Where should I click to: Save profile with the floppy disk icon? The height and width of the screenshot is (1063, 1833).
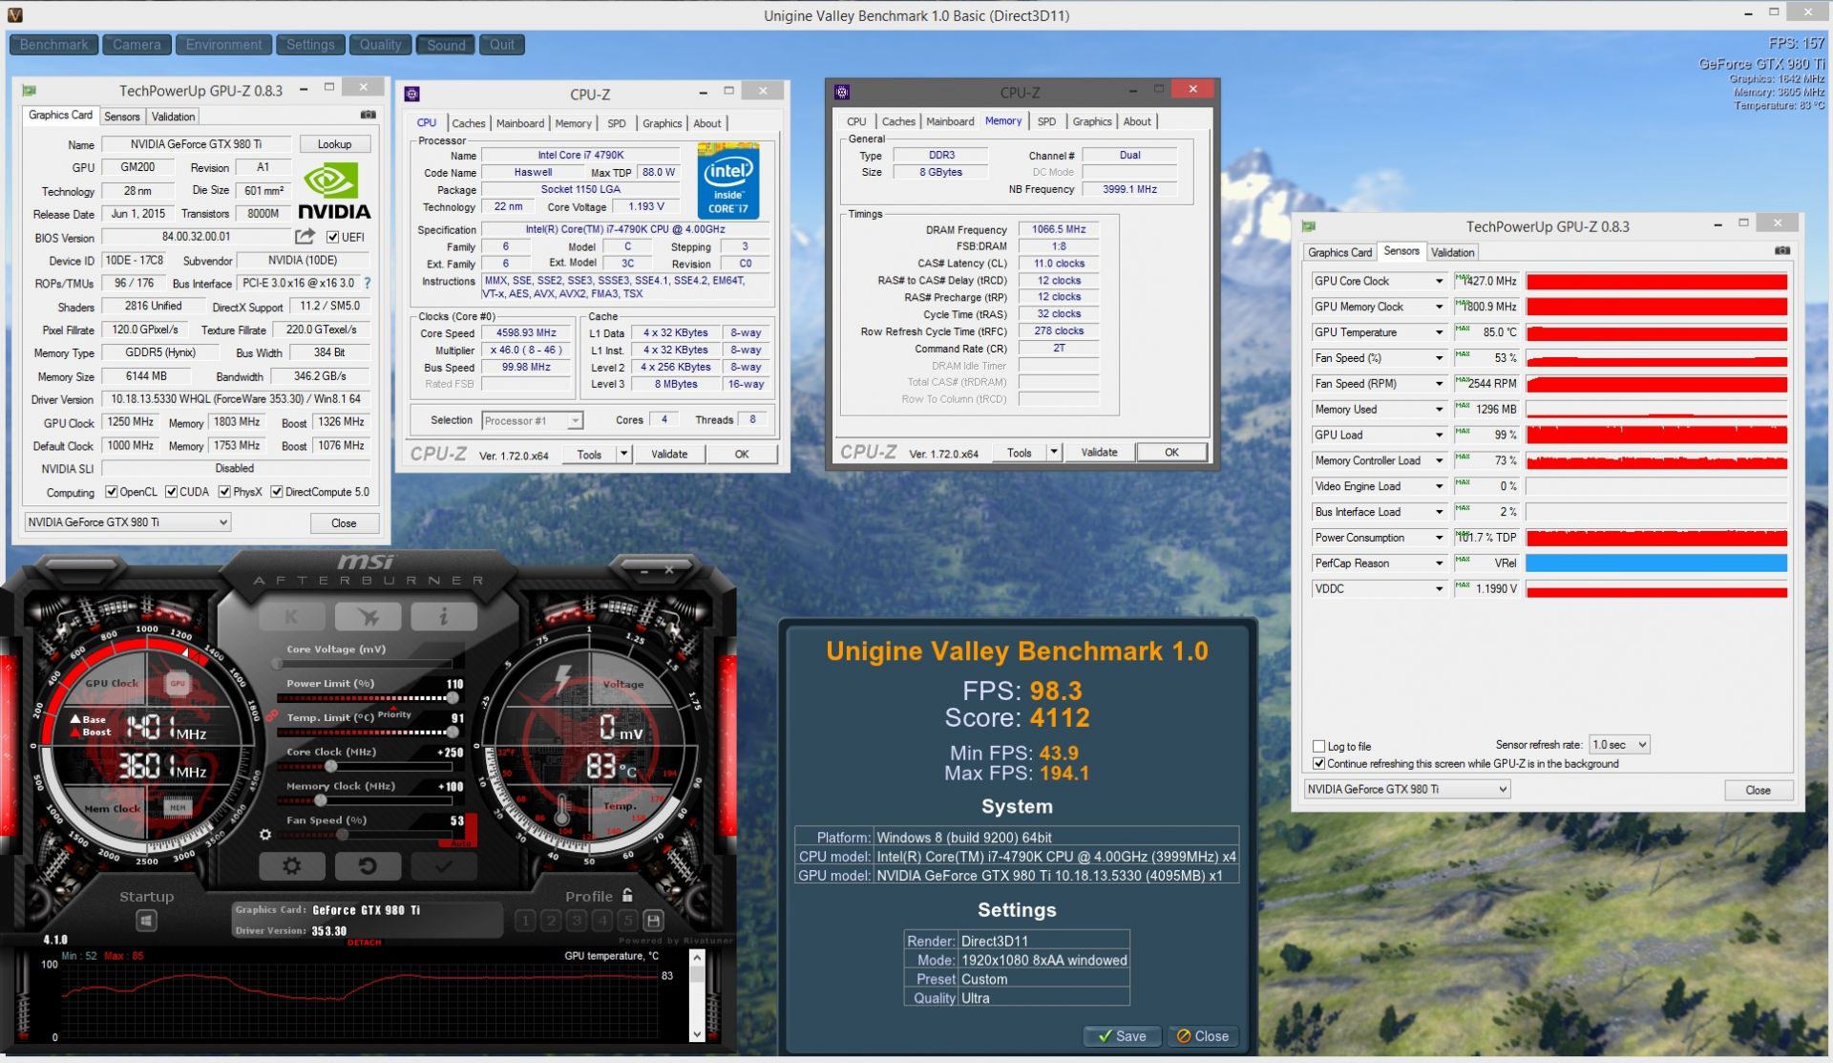pos(653,921)
